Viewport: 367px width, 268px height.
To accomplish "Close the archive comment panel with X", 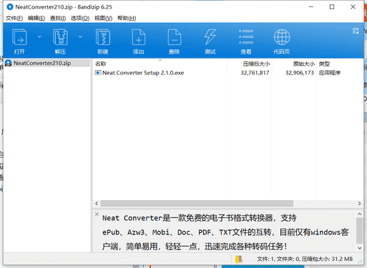I will (97, 214).
